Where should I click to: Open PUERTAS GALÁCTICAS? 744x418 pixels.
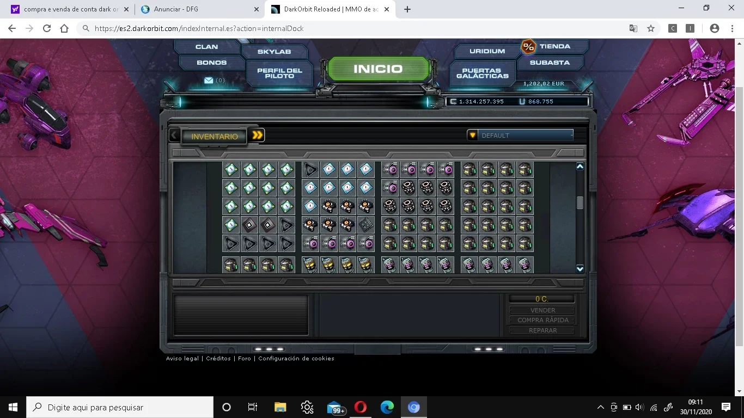[482, 73]
